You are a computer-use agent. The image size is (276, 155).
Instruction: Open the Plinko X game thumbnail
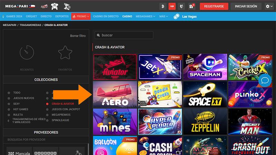pyautogui.click(x=250, y=94)
